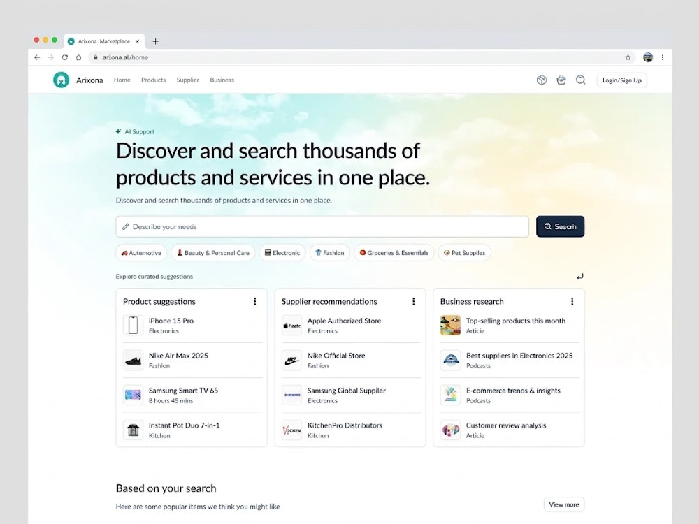Open Best suppliers in Electronics 2025 title

pos(519,356)
